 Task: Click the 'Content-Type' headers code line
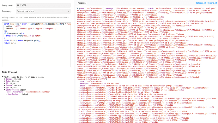click(x=31, y=29)
